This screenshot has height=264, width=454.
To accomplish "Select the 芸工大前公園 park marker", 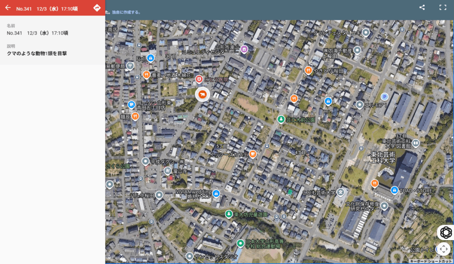I will pos(281,119).
